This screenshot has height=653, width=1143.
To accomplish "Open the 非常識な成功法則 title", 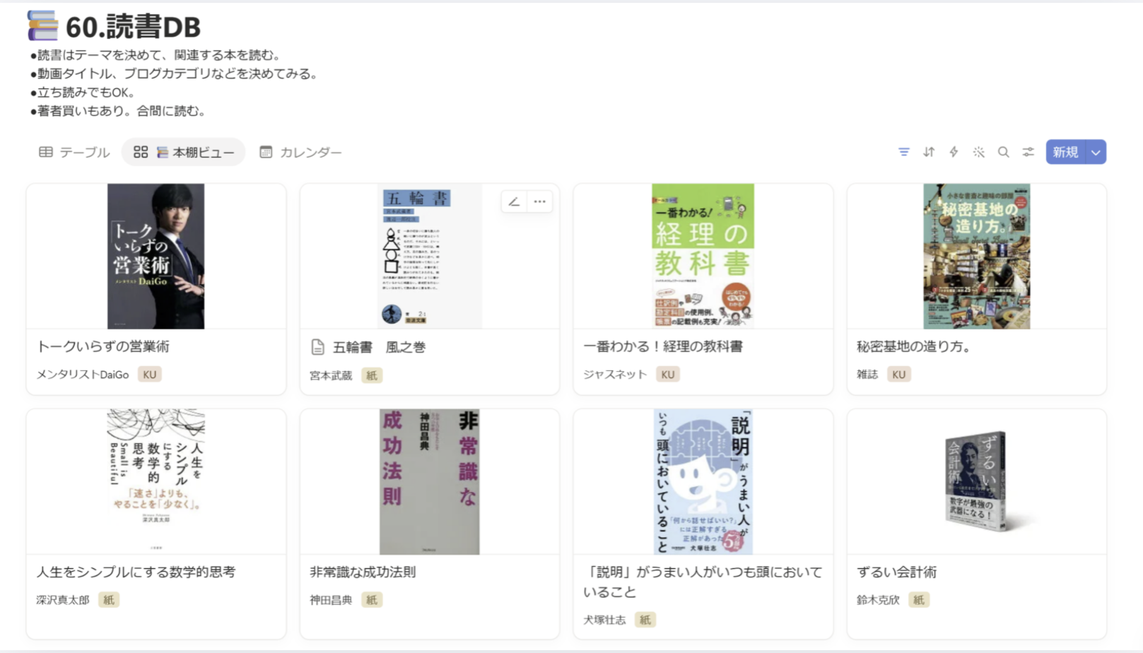I will [x=363, y=572].
